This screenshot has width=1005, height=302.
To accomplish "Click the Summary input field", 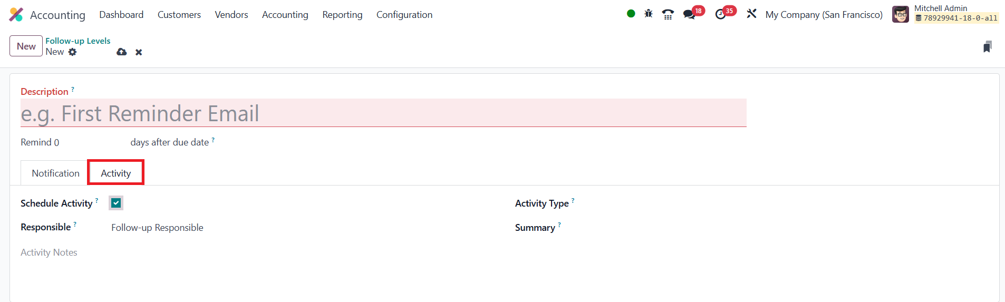I will (x=791, y=228).
